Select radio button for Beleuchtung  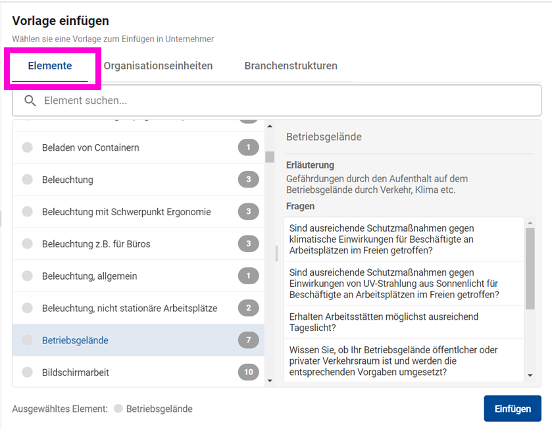27,180
